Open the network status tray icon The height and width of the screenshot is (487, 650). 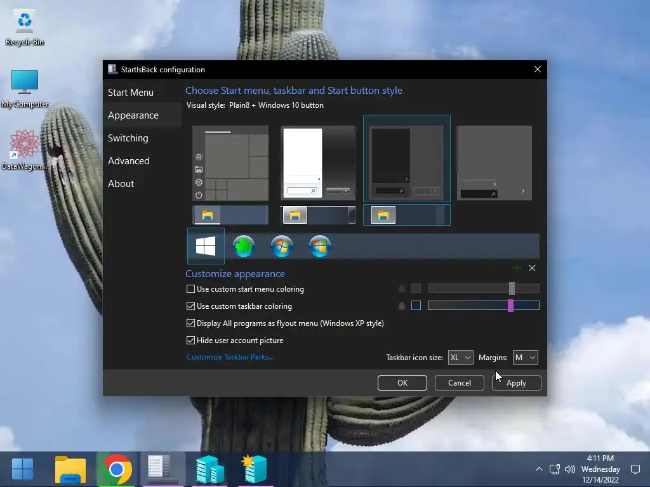555,469
